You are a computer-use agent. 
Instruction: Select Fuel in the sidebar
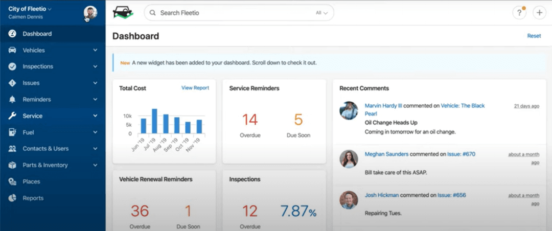coord(53,132)
